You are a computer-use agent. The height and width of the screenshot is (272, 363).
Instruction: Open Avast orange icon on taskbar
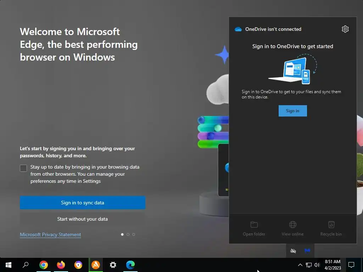pyautogui.click(x=96, y=265)
